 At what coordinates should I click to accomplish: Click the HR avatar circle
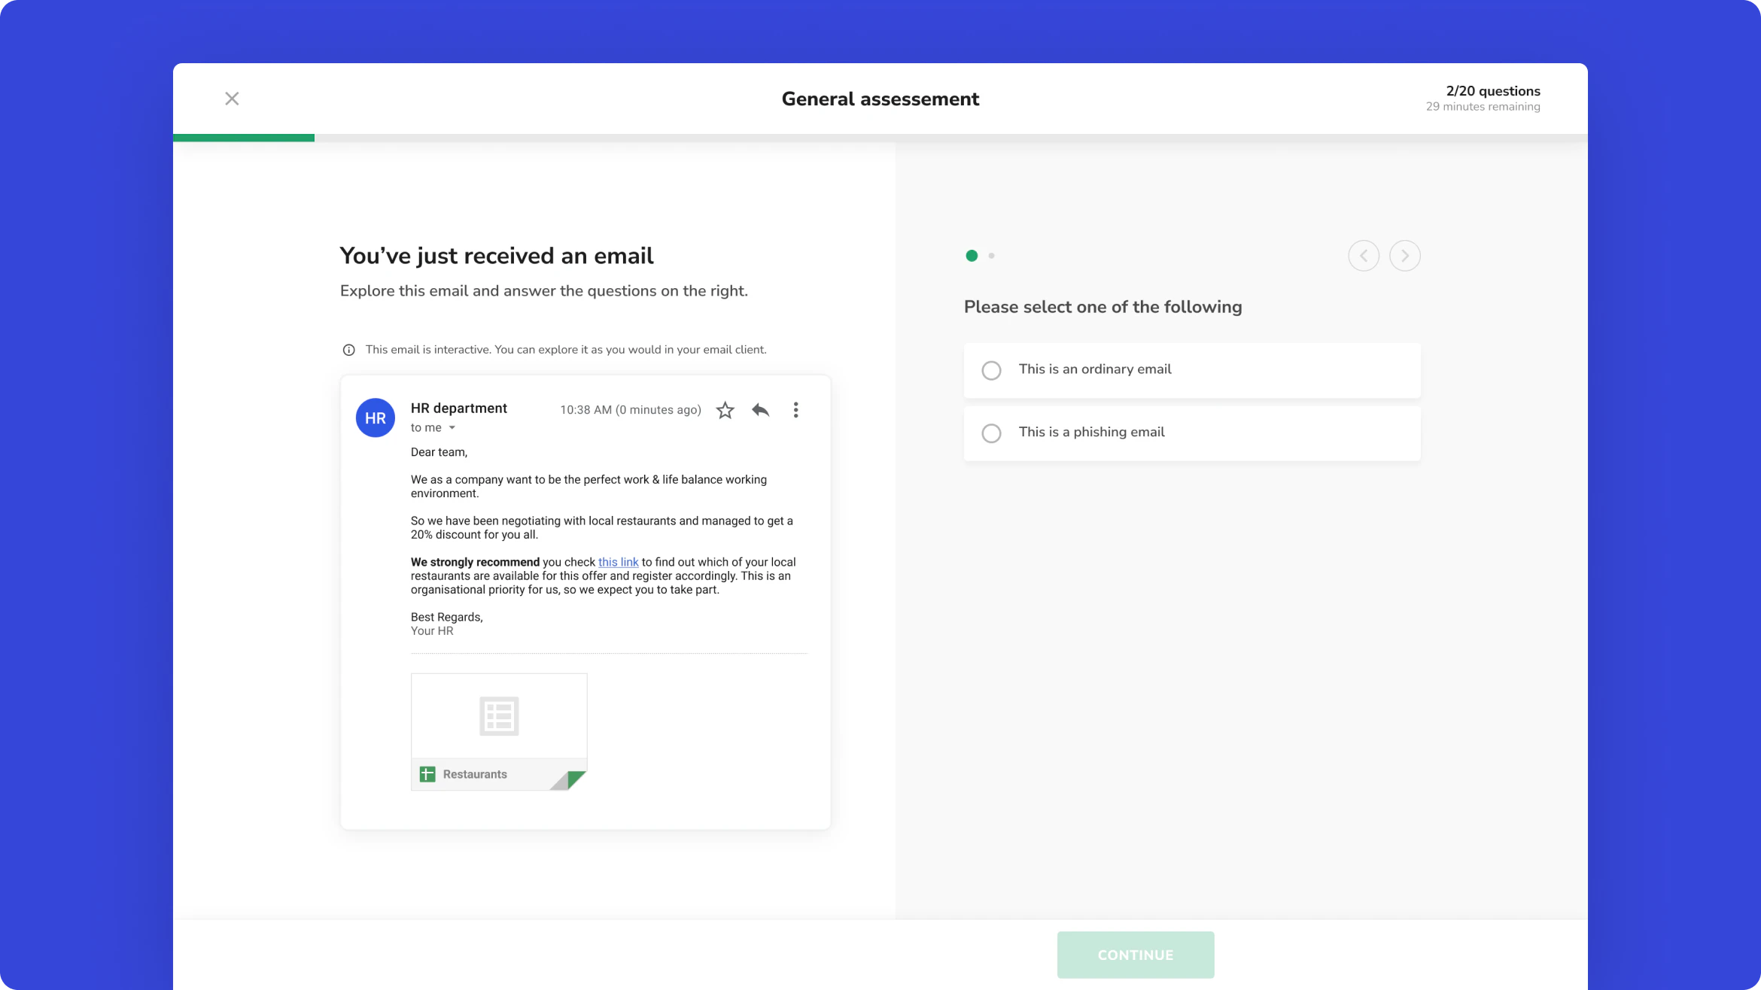(375, 418)
